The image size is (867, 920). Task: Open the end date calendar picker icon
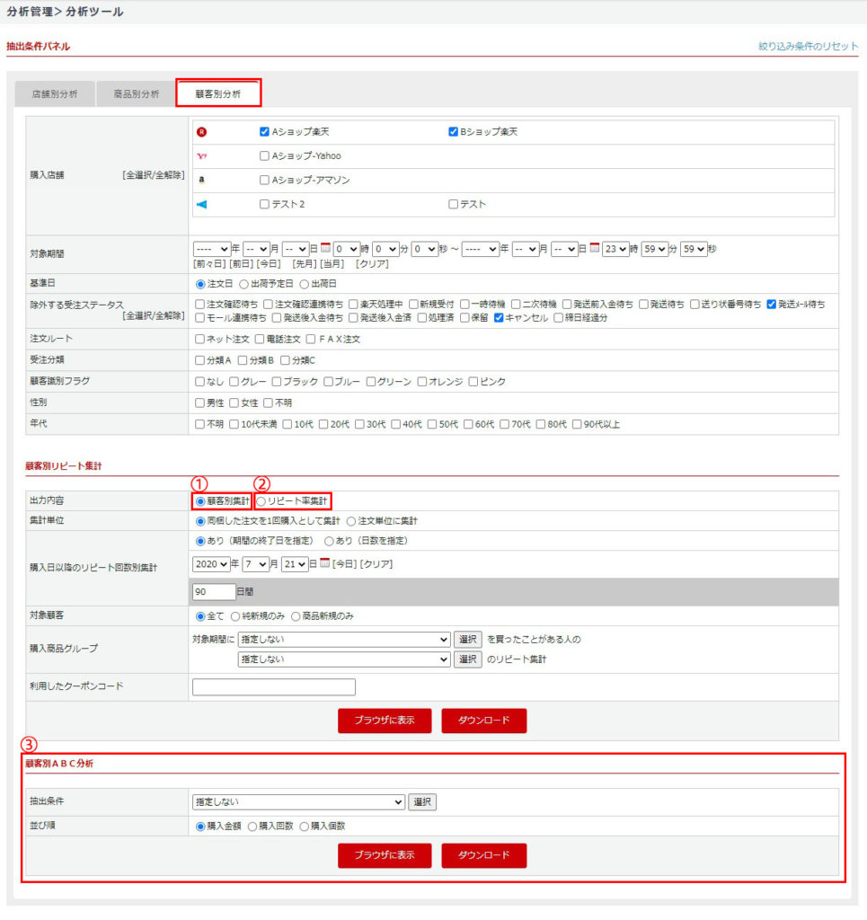click(596, 248)
